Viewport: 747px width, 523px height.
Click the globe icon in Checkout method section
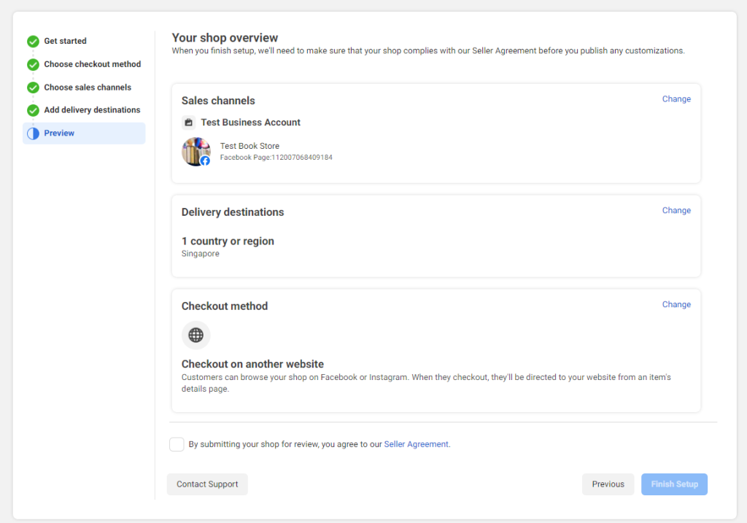(196, 335)
